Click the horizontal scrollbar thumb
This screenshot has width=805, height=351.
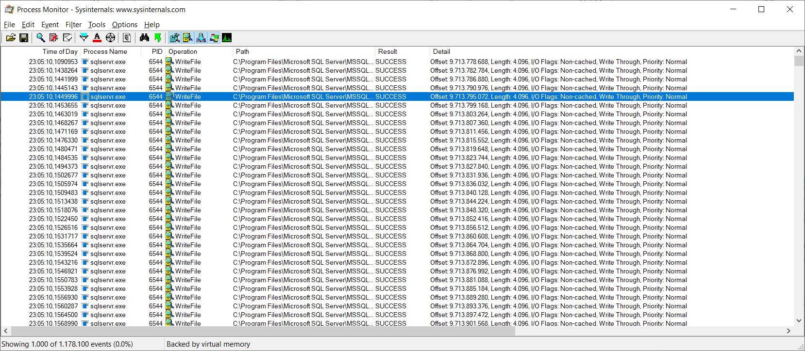(263, 331)
